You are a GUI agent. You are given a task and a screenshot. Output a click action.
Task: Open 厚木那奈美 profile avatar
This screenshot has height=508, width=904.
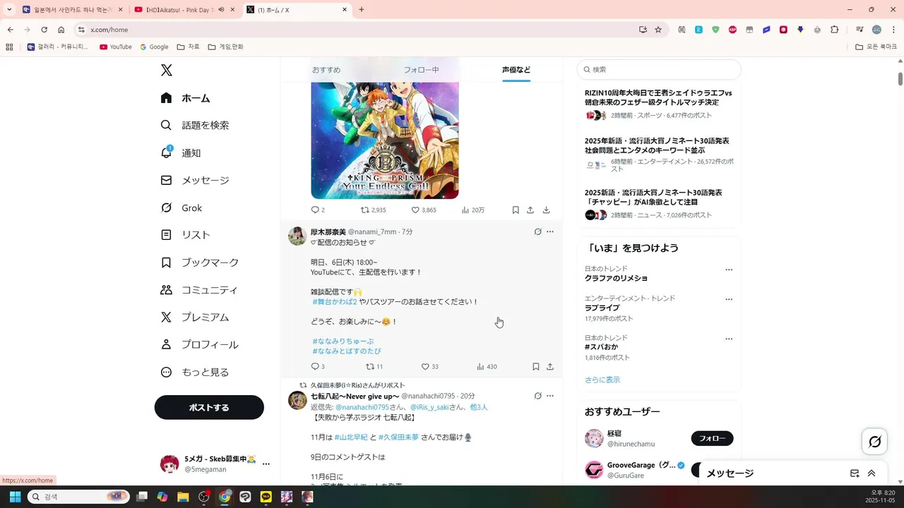(297, 236)
